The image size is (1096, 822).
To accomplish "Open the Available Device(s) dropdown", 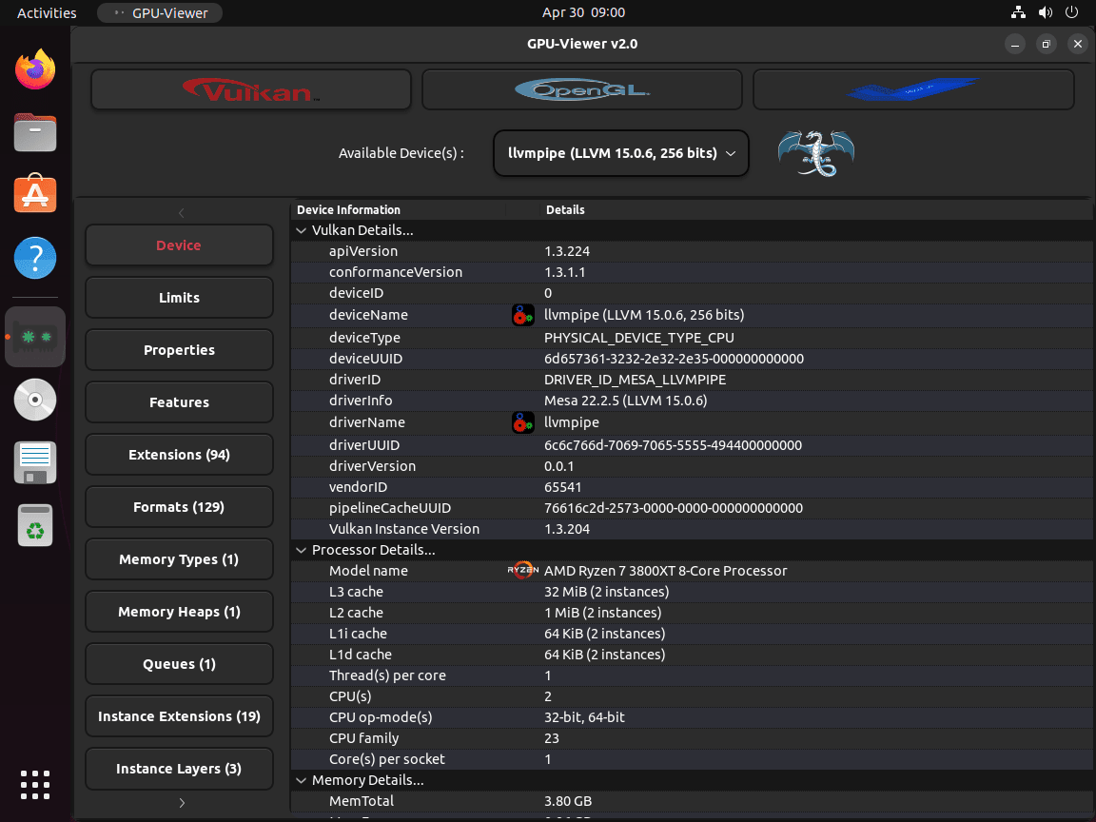I will (x=620, y=153).
